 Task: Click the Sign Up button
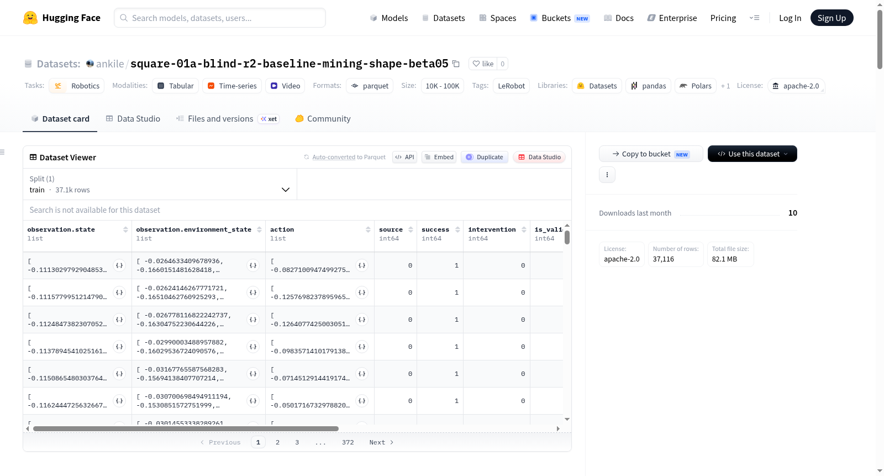(x=832, y=18)
